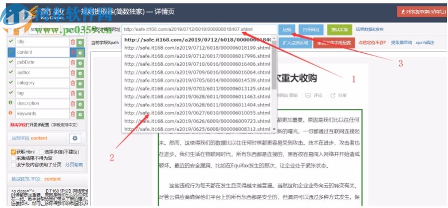The width and height of the screenshot is (448, 208).
Task: Delete the content field via its trash icon
Action: coord(73,52)
